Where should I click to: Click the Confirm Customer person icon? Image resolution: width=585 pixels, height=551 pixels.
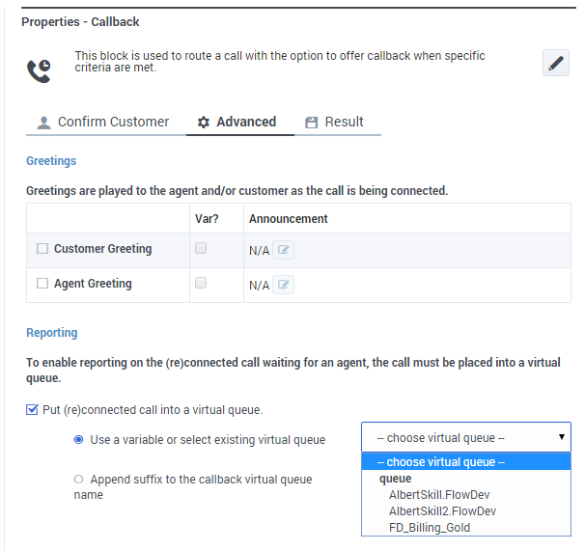[x=43, y=123]
